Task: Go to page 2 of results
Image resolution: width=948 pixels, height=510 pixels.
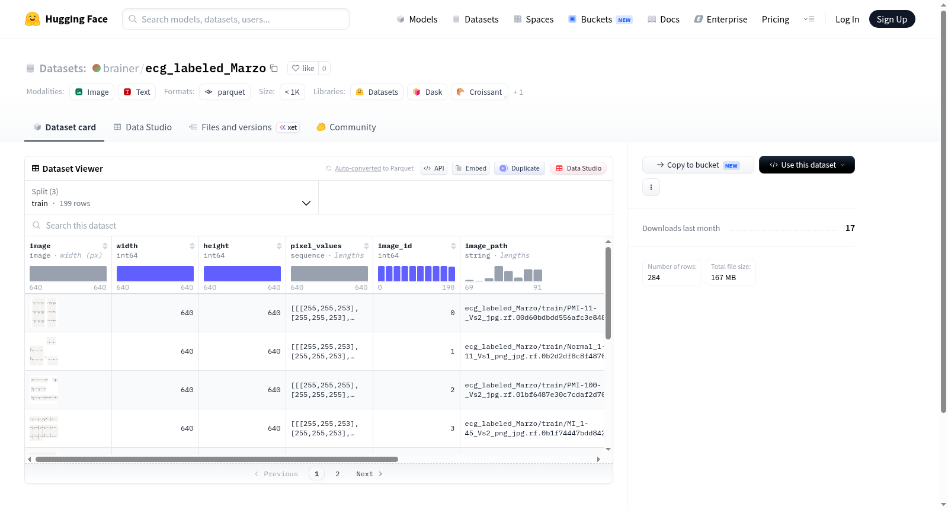Action: pos(338,474)
